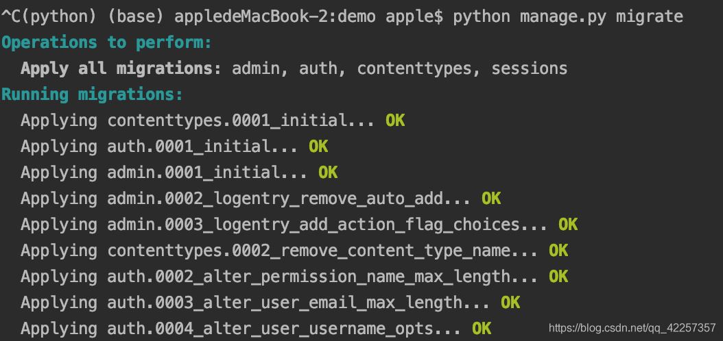Click OK after auth.0001_initial
The height and width of the screenshot is (341, 723).
pyautogui.click(x=318, y=147)
